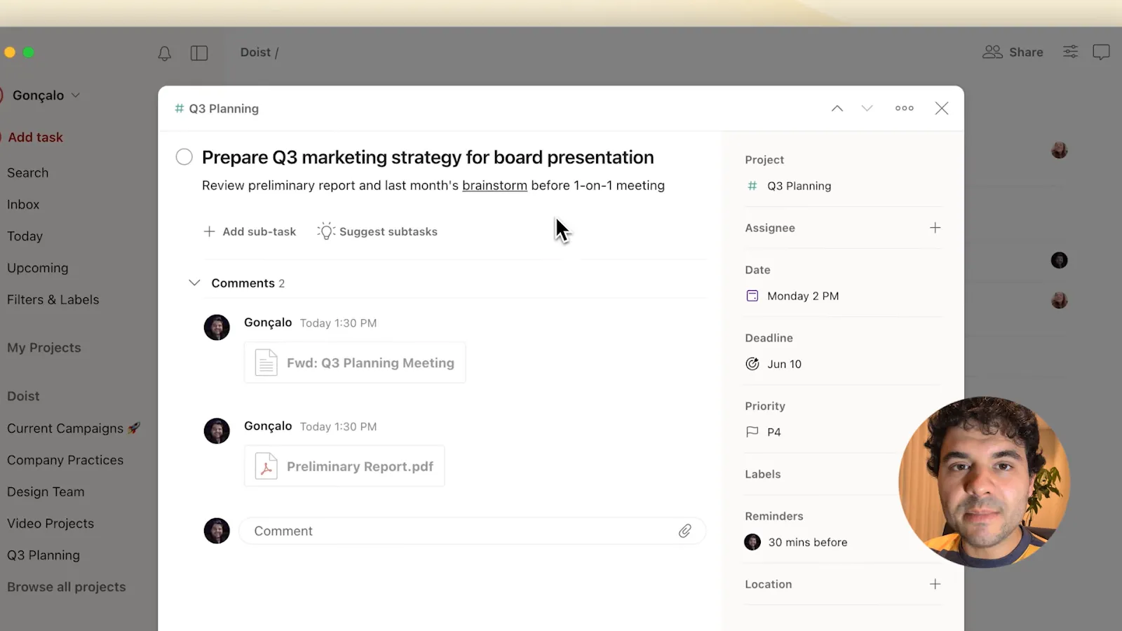Click Gonçalo's avatar beside the Comment field
The width and height of the screenshot is (1122, 631).
click(217, 531)
